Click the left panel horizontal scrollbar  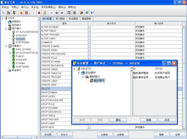click(x=19, y=137)
